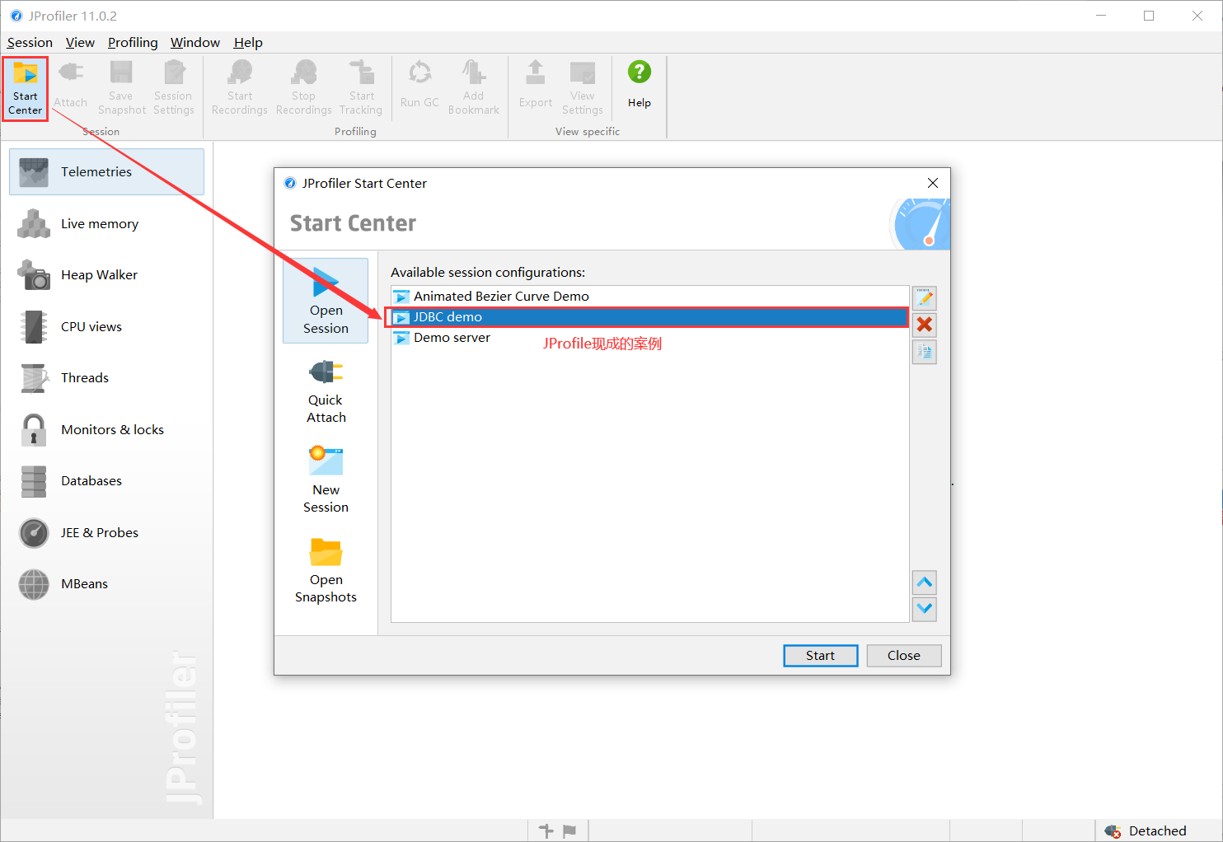Open the Heap Walker view
The width and height of the screenshot is (1223, 842).
[x=106, y=275]
